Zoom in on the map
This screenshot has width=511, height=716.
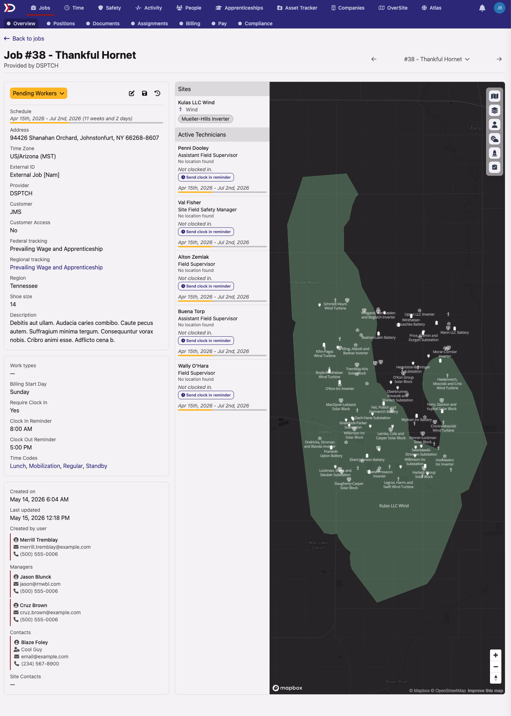coord(496,655)
